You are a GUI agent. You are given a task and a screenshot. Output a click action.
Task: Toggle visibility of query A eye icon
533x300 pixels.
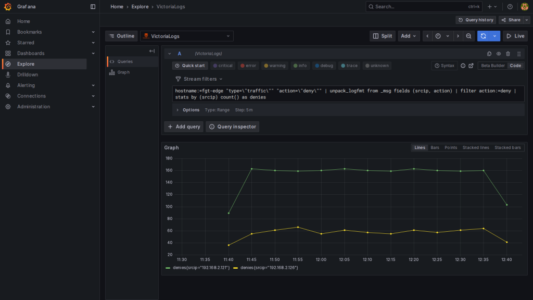[x=499, y=54]
